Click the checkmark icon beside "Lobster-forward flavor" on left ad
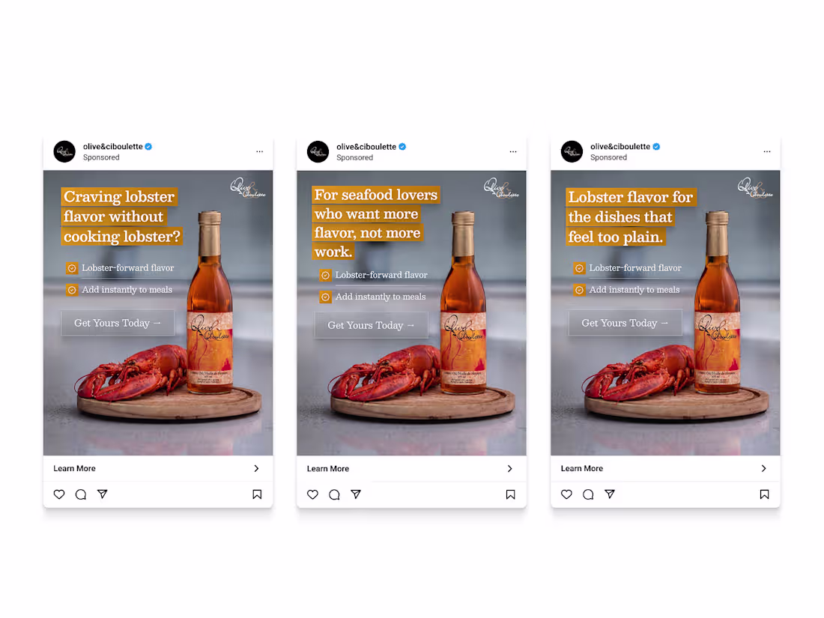Image resolution: width=824 pixels, height=618 pixels. pyautogui.click(x=71, y=267)
